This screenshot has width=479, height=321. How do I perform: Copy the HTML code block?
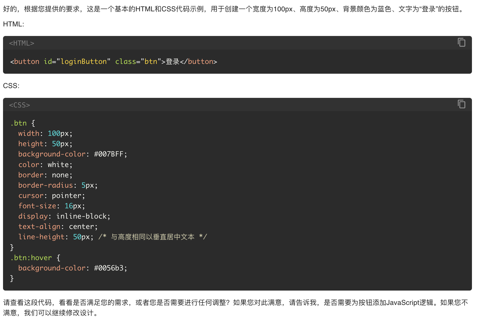(461, 42)
